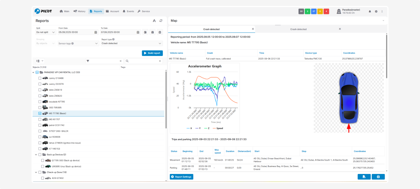Check the camry O18486 checkbox
The height and width of the screenshot is (189, 420).
(x=40, y=78)
